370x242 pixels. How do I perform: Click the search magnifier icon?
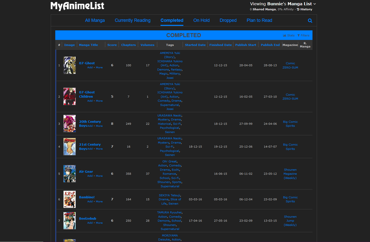(310, 21)
